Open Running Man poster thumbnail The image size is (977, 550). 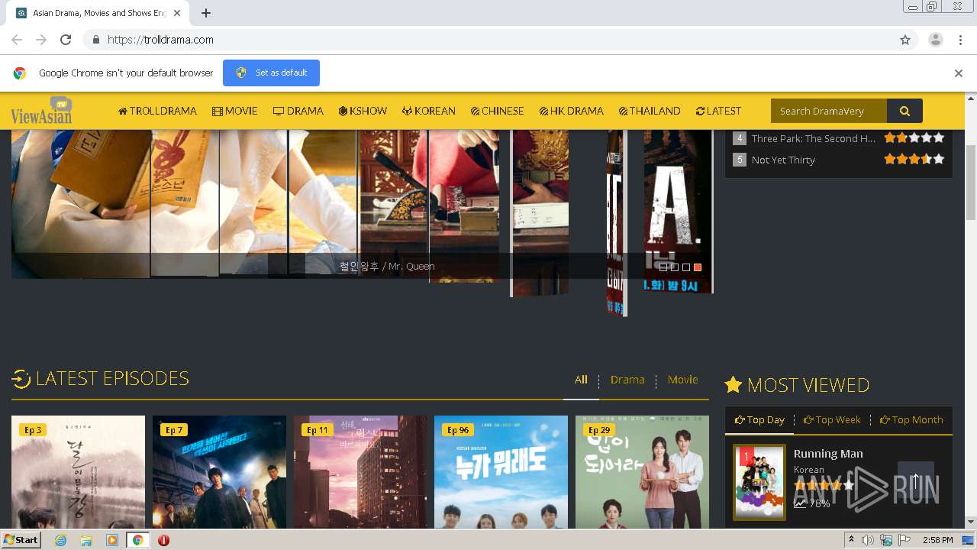coord(759,482)
